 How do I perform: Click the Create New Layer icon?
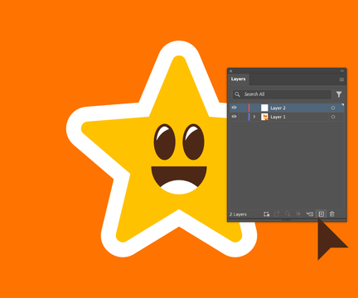(322, 214)
